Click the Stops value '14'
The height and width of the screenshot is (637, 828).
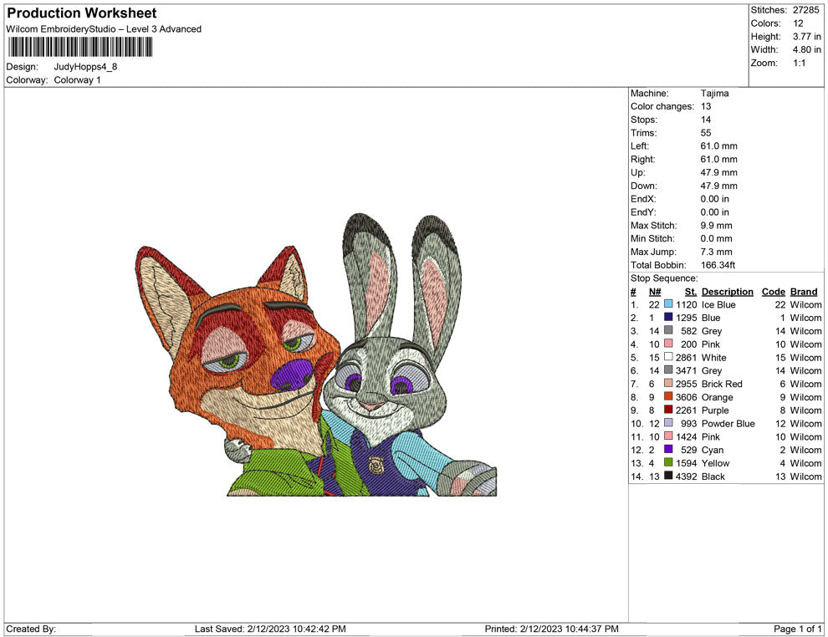(x=706, y=120)
